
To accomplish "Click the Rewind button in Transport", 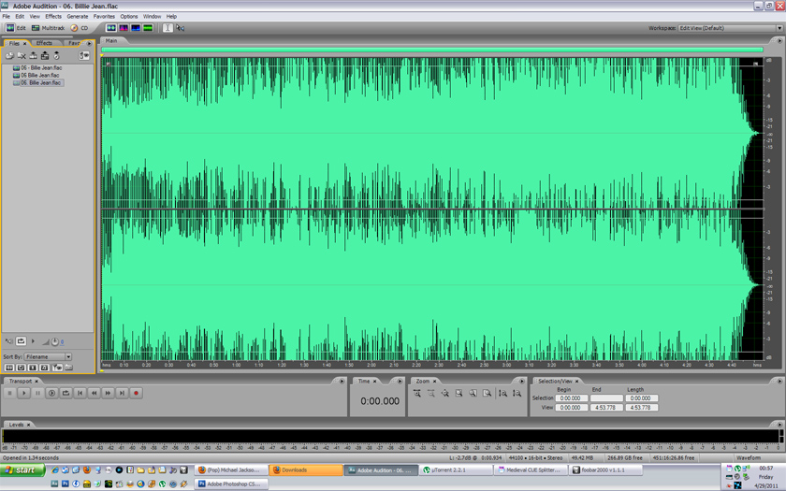I will 94,394.
